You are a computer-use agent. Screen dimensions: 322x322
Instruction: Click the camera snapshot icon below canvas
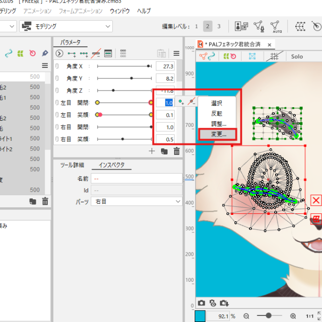201,303
